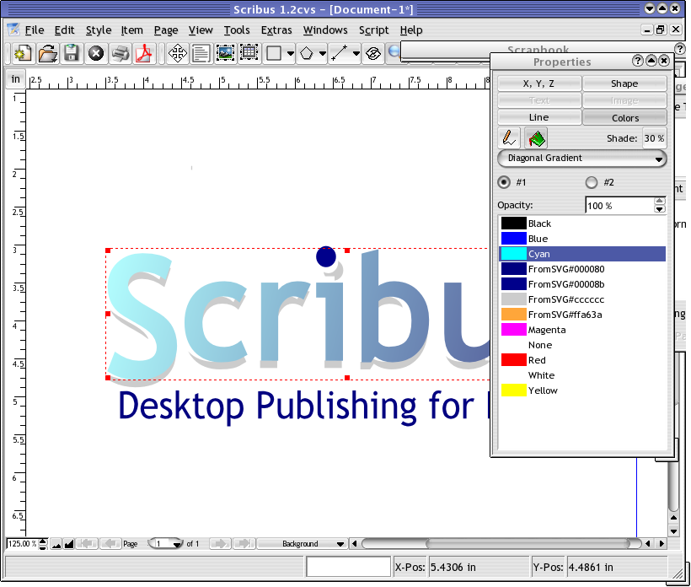This screenshot has height=587, width=691.
Task: Export as PDF using Acrobat icon
Action: (x=143, y=54)
